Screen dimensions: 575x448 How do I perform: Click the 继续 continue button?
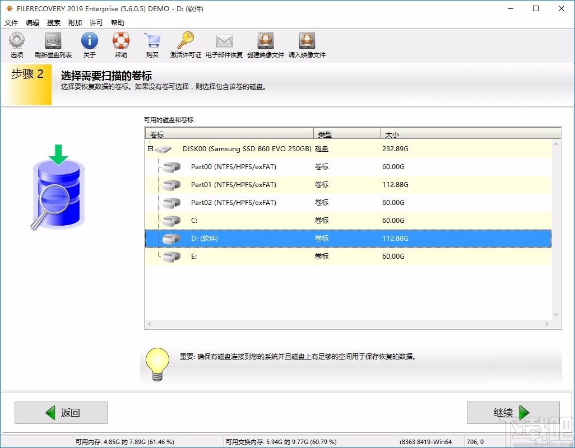point(513,413)
